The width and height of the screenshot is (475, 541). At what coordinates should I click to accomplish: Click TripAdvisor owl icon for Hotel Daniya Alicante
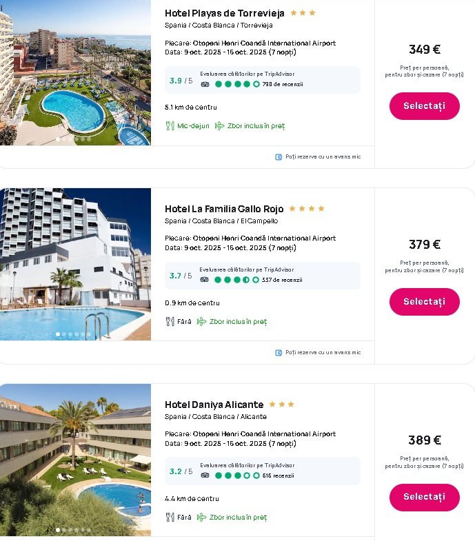point(205,476)
